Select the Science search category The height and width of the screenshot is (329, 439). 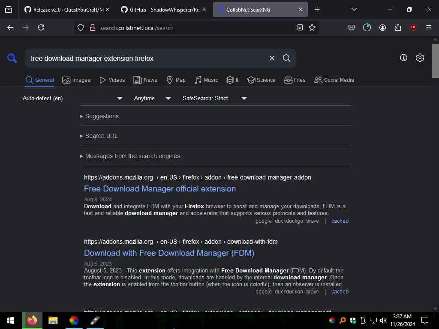[x=261, y=80]
